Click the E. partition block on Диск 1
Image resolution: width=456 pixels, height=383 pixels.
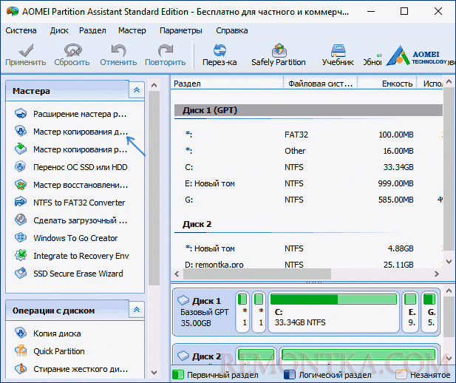pos(410,312)
